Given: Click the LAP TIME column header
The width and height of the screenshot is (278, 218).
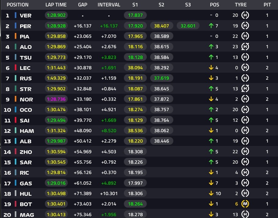Looking at the screenshot, I should coord(56,5).
